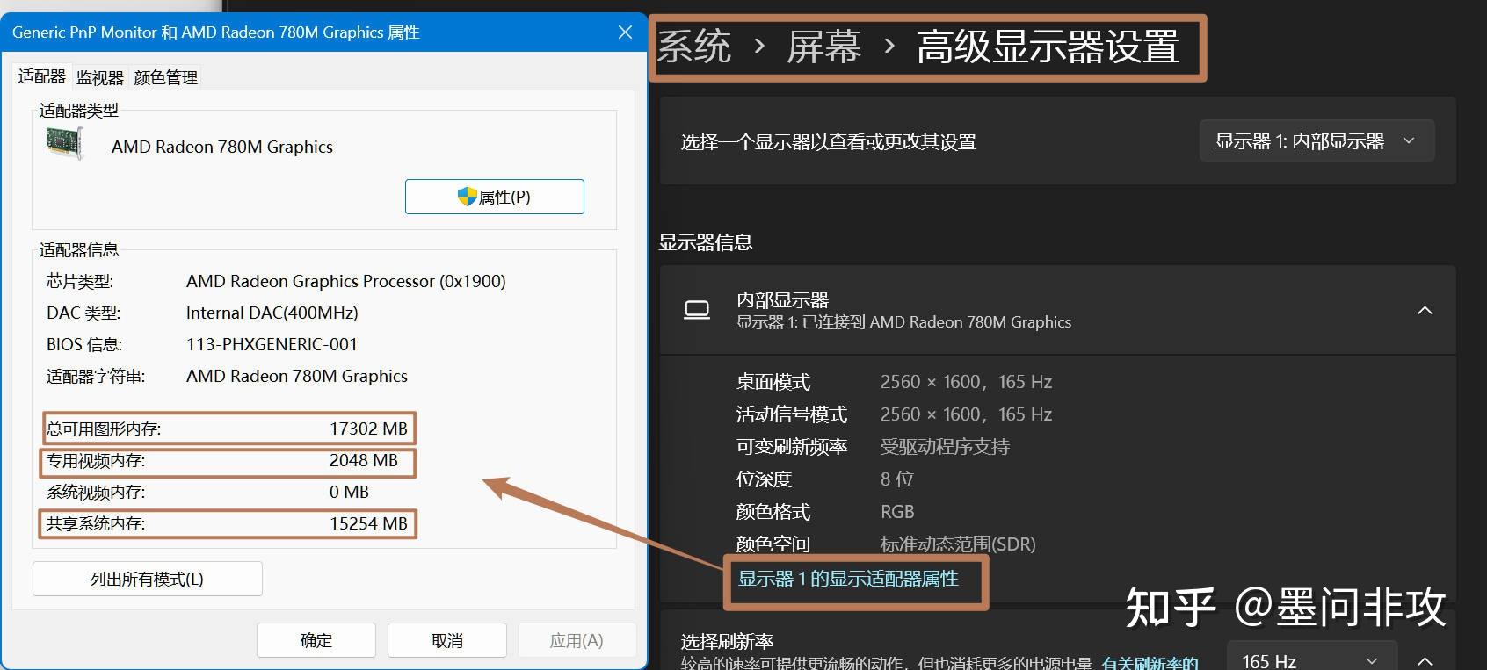Screen dimensions: 1487x670
Task: Open the 颜色管理 tab
Action: [166, 78]
